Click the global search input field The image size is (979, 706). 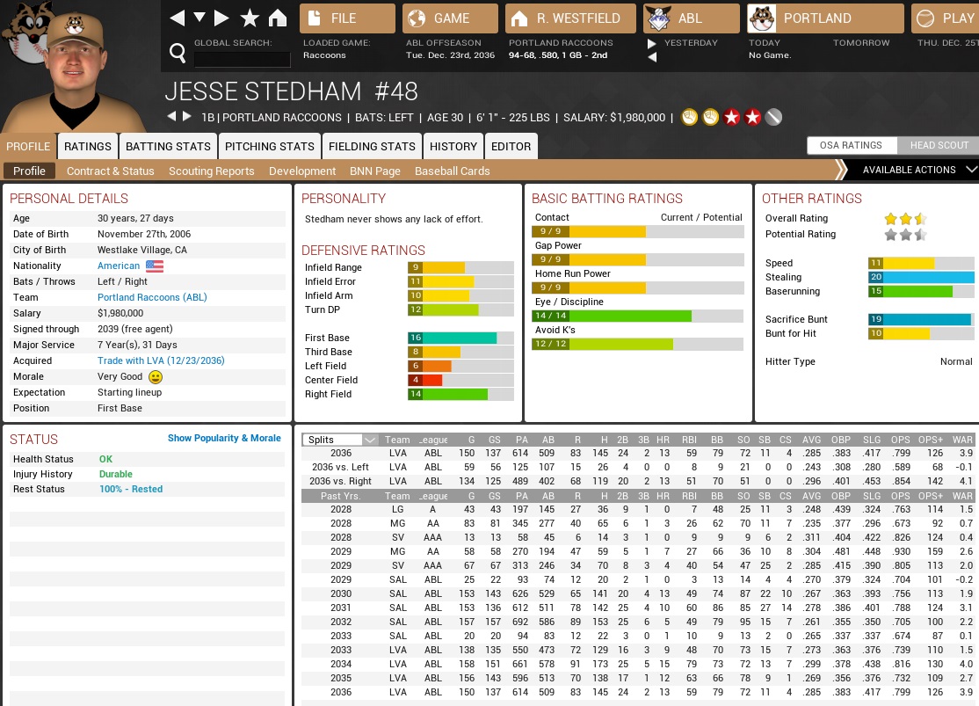[x=242, y=59]
